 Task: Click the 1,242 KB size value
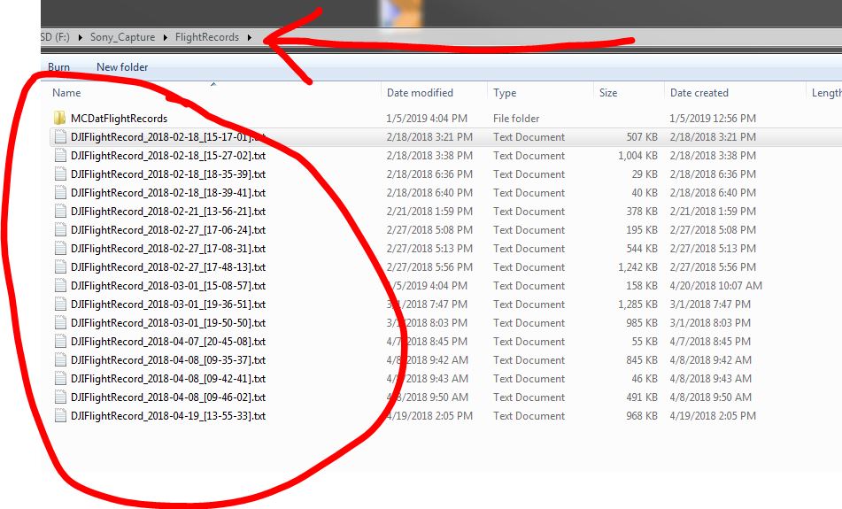tap(637, 266)
